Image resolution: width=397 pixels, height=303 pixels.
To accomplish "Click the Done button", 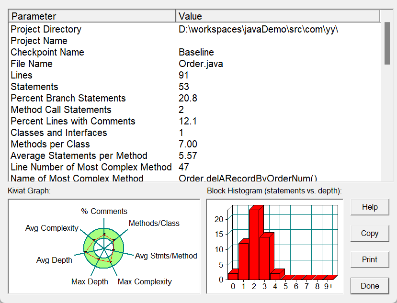I will [370, 286].
